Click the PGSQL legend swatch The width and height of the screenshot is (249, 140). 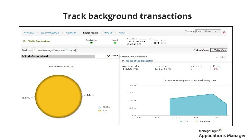tap(99, 107)
